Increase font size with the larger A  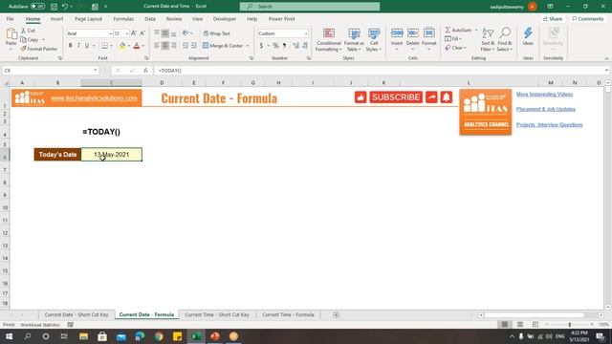pyautogui.click(x=134, y=33)
